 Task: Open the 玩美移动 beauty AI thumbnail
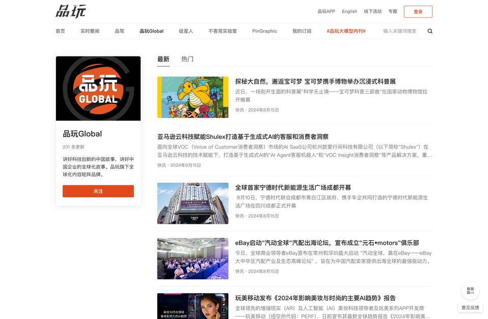point(193,306)
